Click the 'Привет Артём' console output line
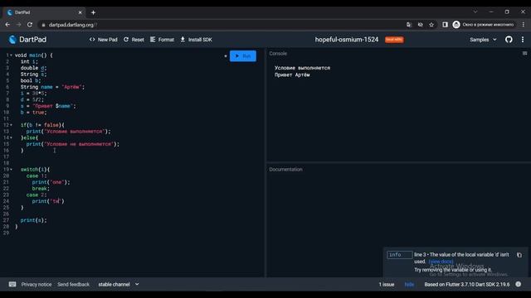The width and height of the screenshot is (531, 298). [x=292, y=75]
